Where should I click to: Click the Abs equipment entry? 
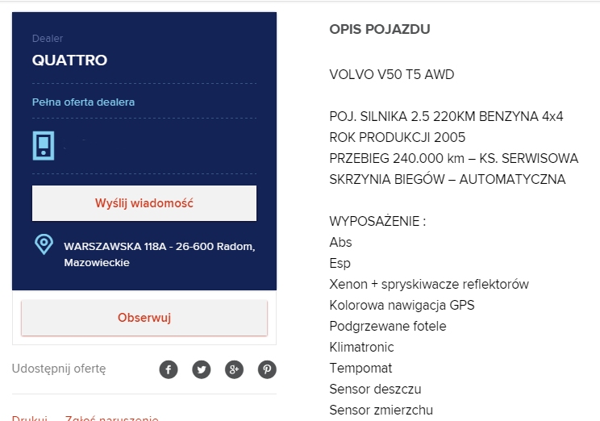(x=340, y=242)
